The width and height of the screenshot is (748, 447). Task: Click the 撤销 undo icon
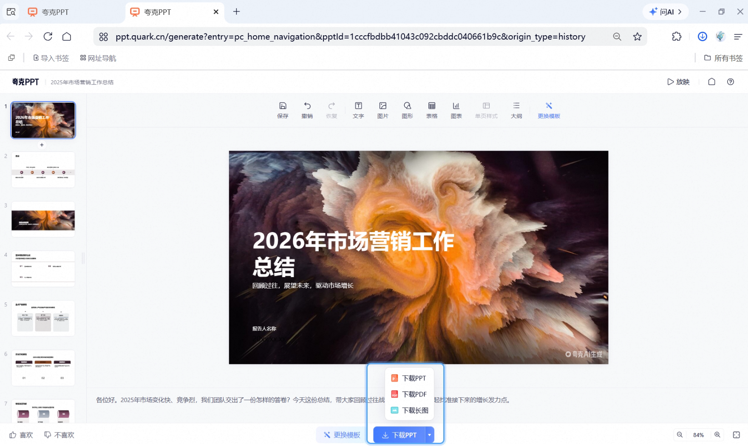(x=307, y=110)
